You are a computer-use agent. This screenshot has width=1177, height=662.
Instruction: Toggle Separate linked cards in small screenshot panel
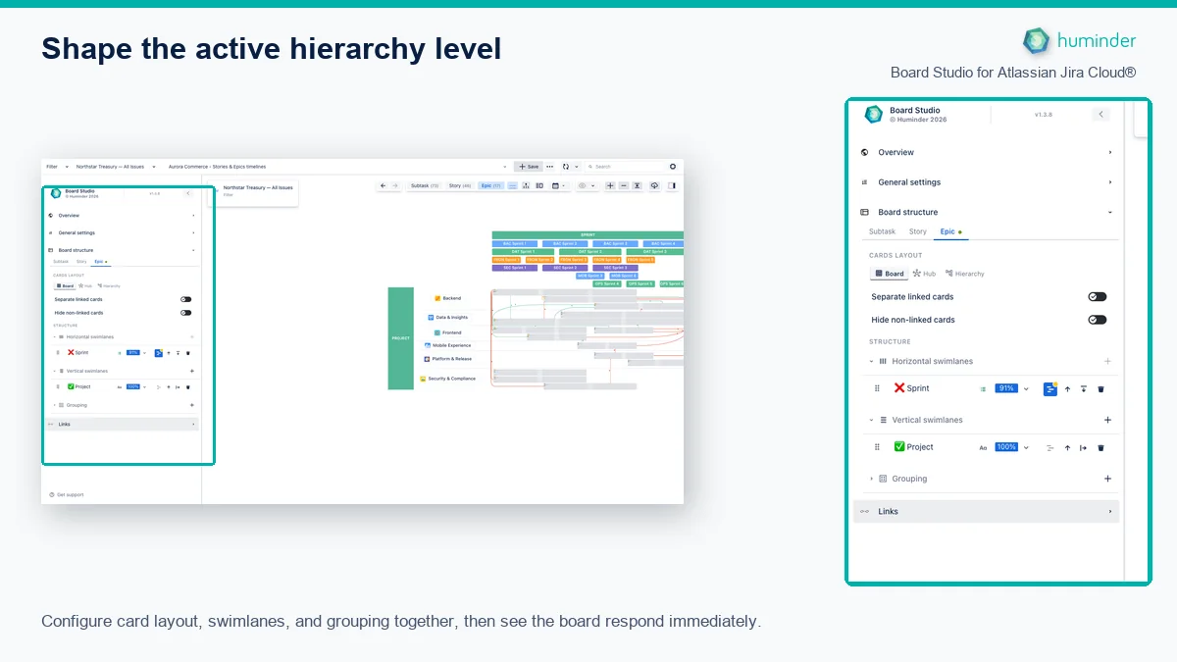pyautogui.click(x=186, y=299)
